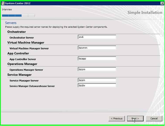Viewport: 165px width, 126px height.
Task: Close the System Center 2012 window
Action: 162,3
